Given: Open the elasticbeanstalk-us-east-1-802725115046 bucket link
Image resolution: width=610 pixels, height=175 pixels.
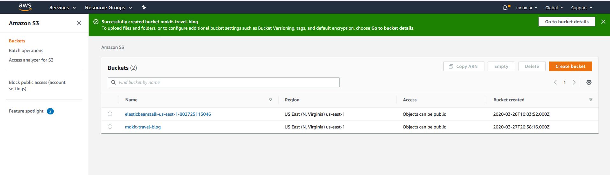Looking at the screenshot, I should coord(168,114).
